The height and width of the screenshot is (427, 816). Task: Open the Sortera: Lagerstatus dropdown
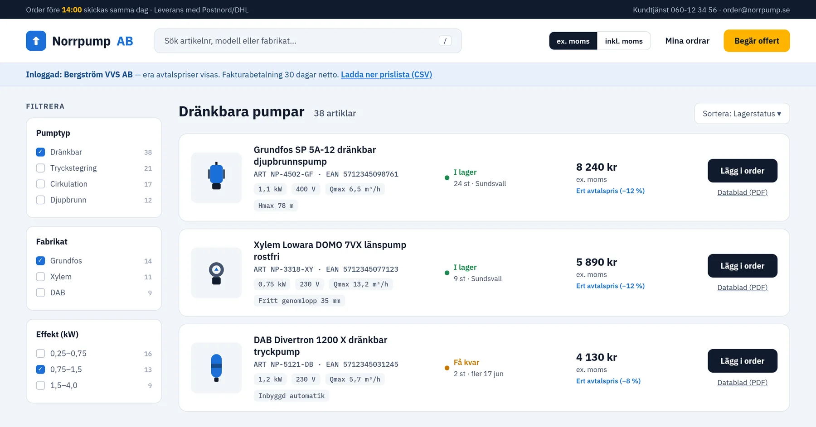(x=742, y=114)
